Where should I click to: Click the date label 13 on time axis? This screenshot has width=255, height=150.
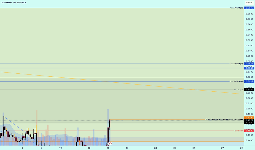(89, 148)
